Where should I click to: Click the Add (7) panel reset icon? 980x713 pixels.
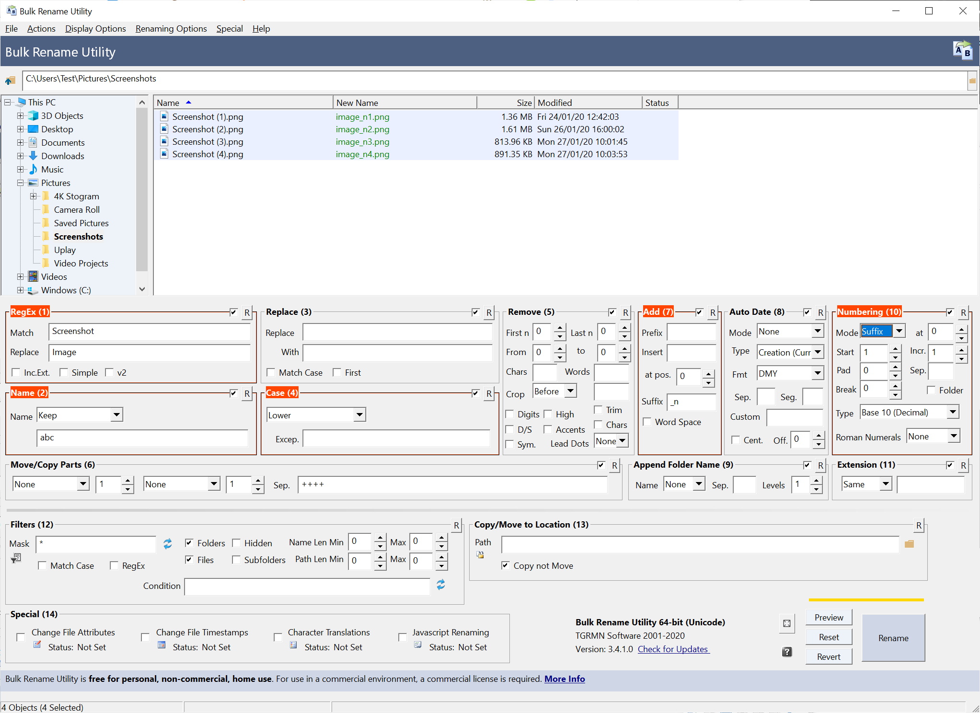[712, 312]
